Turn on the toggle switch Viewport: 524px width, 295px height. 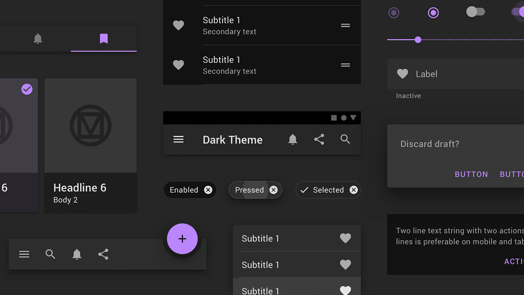tap(476, 12)
